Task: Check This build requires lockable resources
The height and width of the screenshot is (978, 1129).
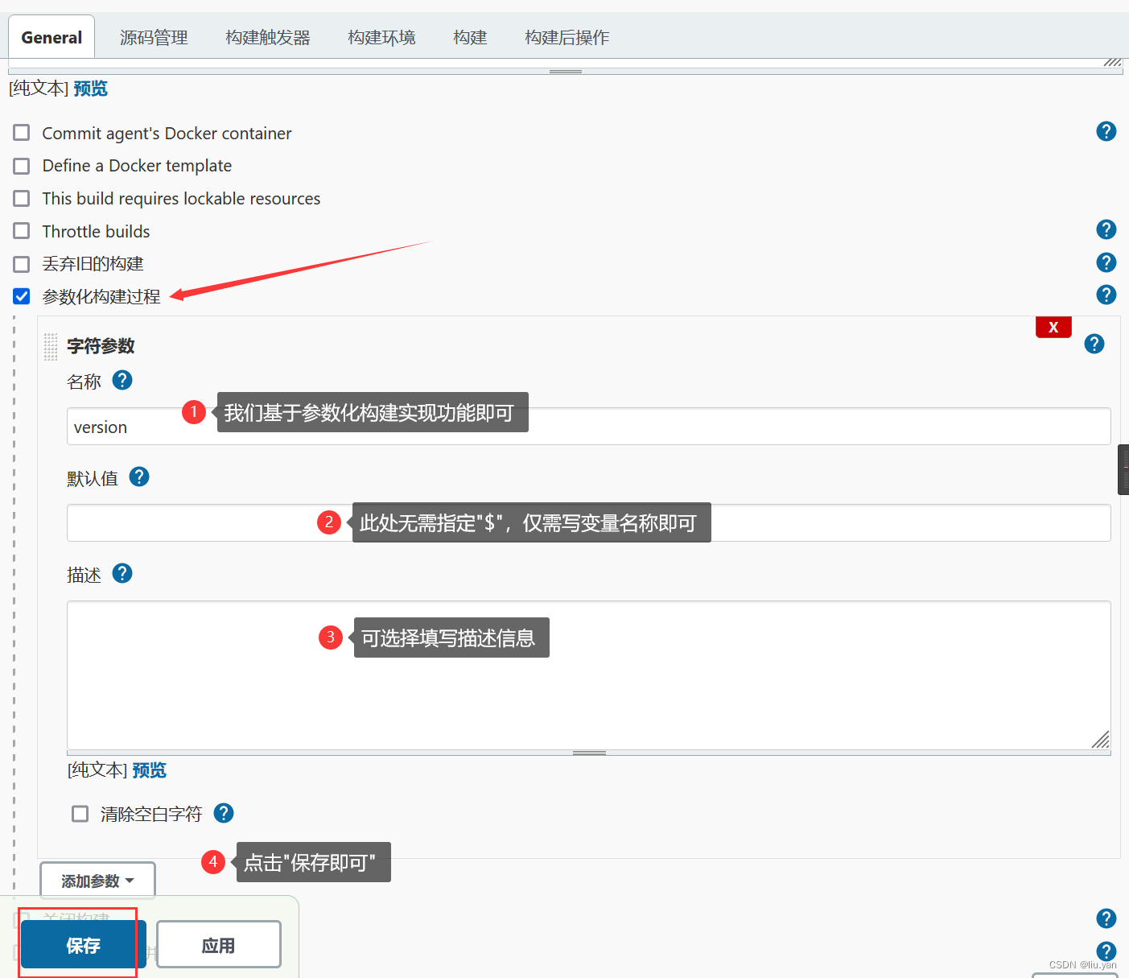Action: coord(22,198)
